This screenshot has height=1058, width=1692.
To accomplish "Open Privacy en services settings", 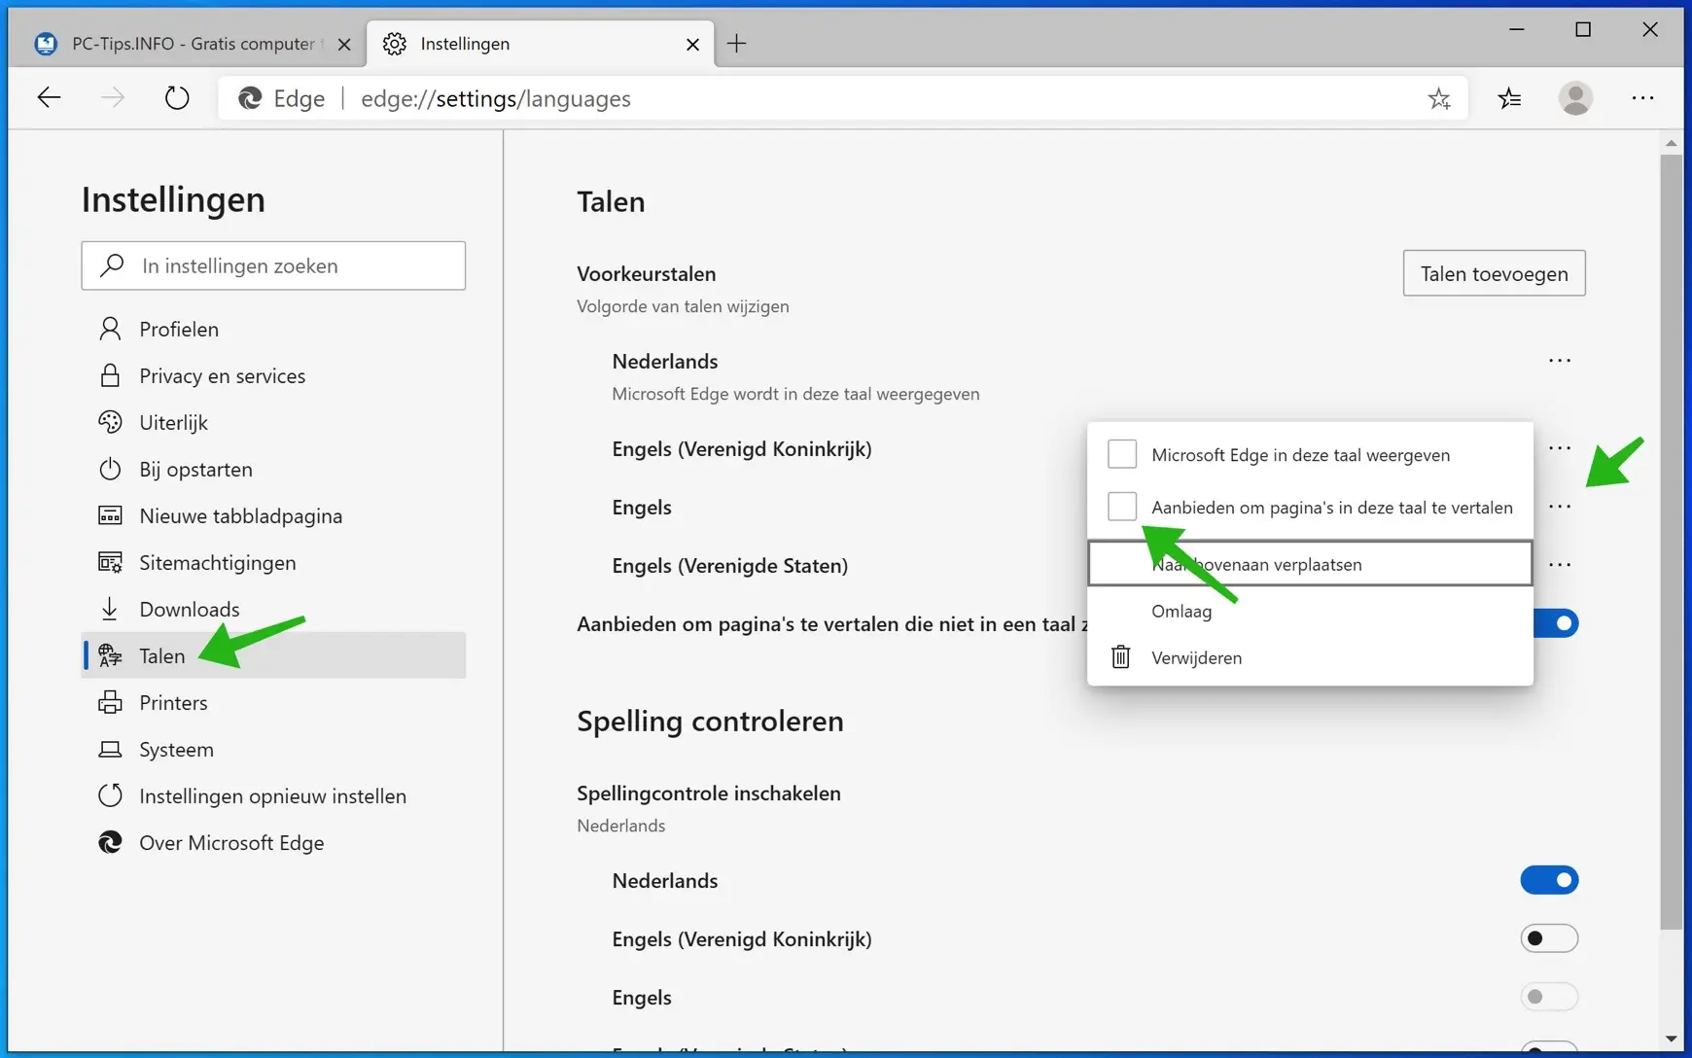I will coord(273,375).
